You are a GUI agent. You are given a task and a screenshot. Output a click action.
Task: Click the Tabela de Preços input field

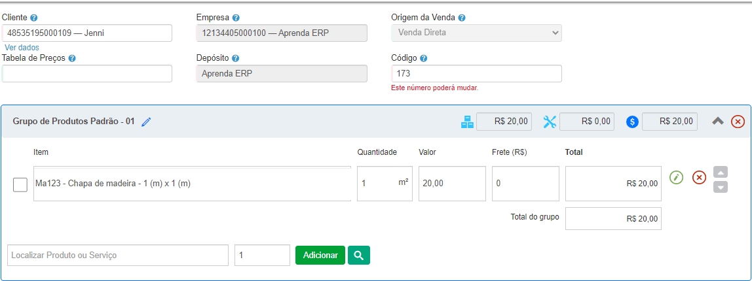(x=87, y=73)
